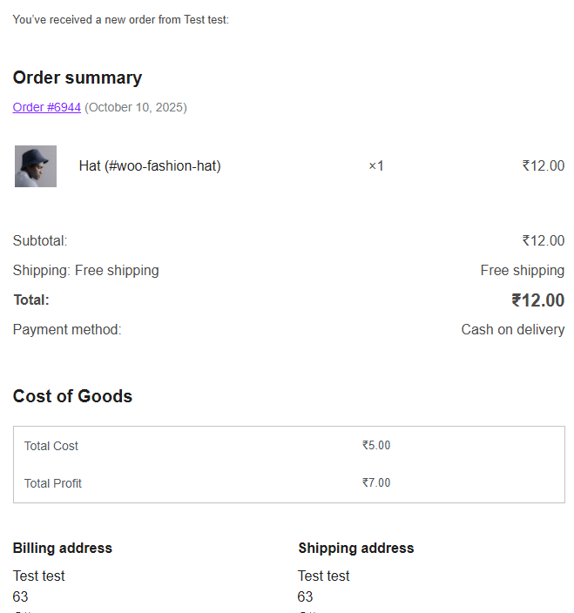
Task: Click the bold Total amount ₹12.00
Action: click(537, 300)
